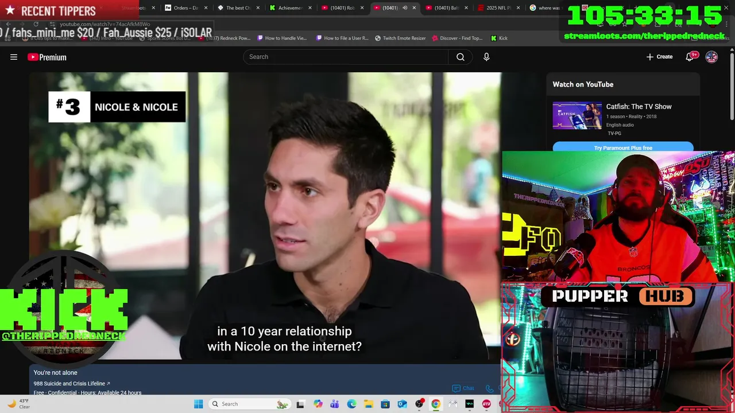Click Try Paramount Plus free button
Image resolution: width=735 pixels, height=413 pixels.
(623, 147)
